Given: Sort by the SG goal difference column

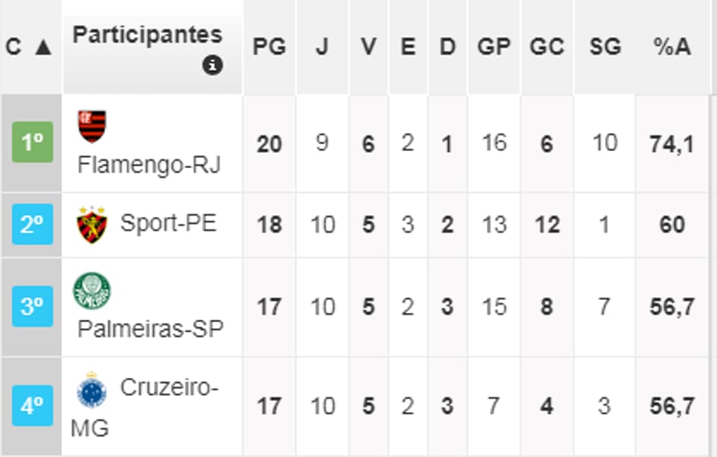Looking at the screenshot, I should click(603, 45).
